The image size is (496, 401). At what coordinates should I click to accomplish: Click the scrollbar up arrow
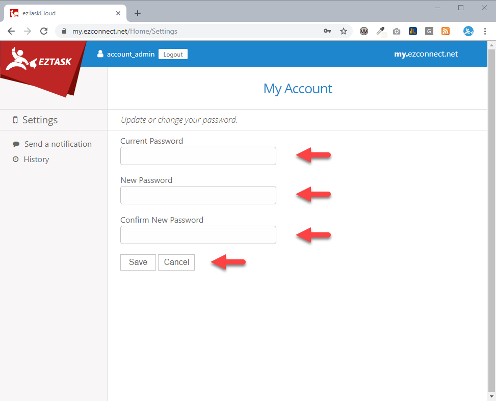point(491,45)
